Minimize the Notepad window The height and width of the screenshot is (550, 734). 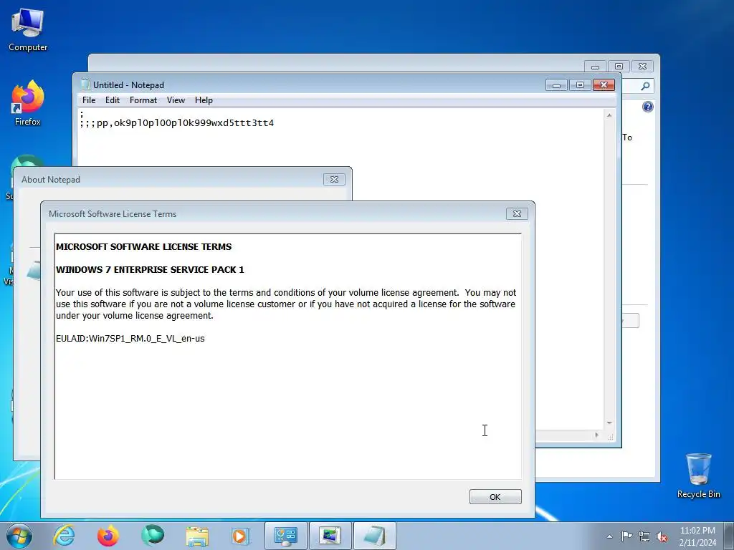click(556, 85)
